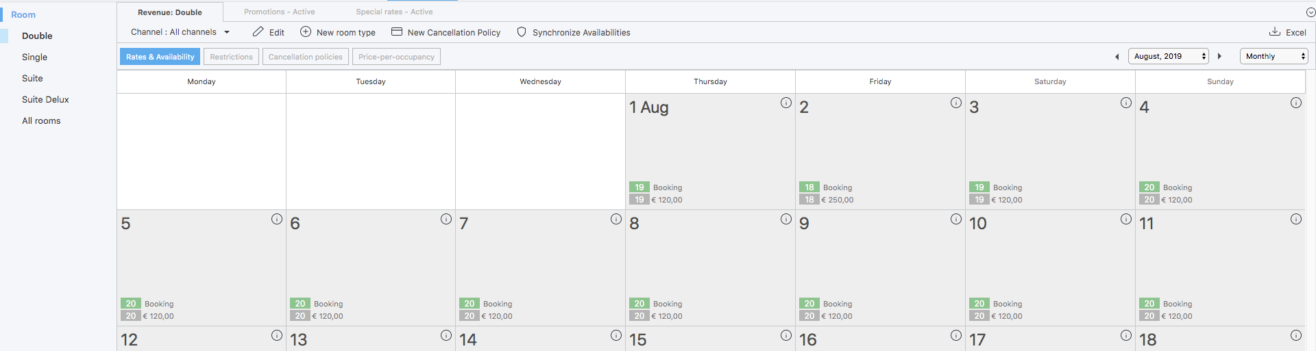The width and height of the screenshot is (1316, 351).
Task: Click green availability 18 on August 2
Action: pyautogui.click(x=809, y=187)
